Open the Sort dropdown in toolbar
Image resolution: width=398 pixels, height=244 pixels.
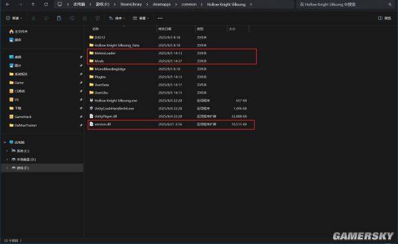tap(117, 19)
